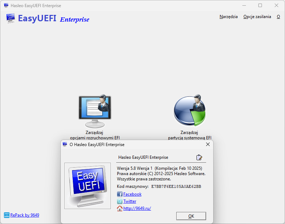Click the manage EFI system partition disk icon
Screen dimensions: 285x224
(x=189, y=110)
